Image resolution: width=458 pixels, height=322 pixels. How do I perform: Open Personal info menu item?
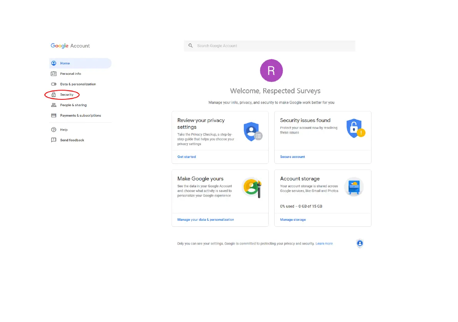pos(80,74)
